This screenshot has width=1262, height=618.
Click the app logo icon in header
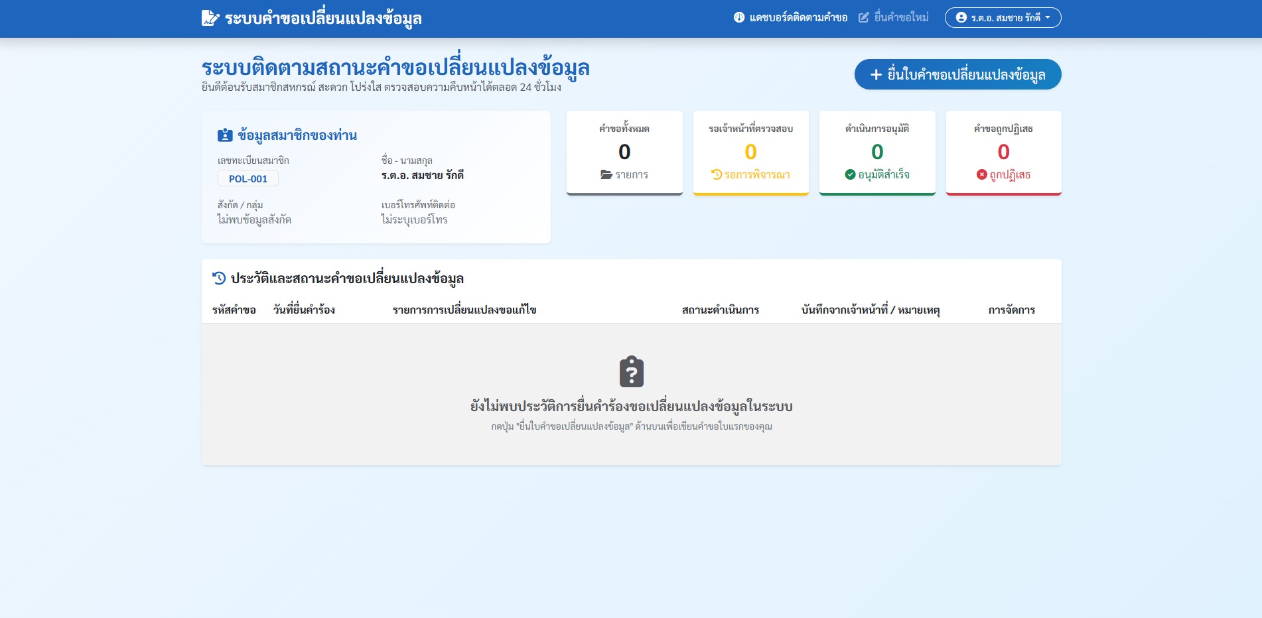[x=210, y=18]
